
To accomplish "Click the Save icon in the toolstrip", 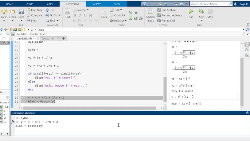I will (x=21, y=12).
